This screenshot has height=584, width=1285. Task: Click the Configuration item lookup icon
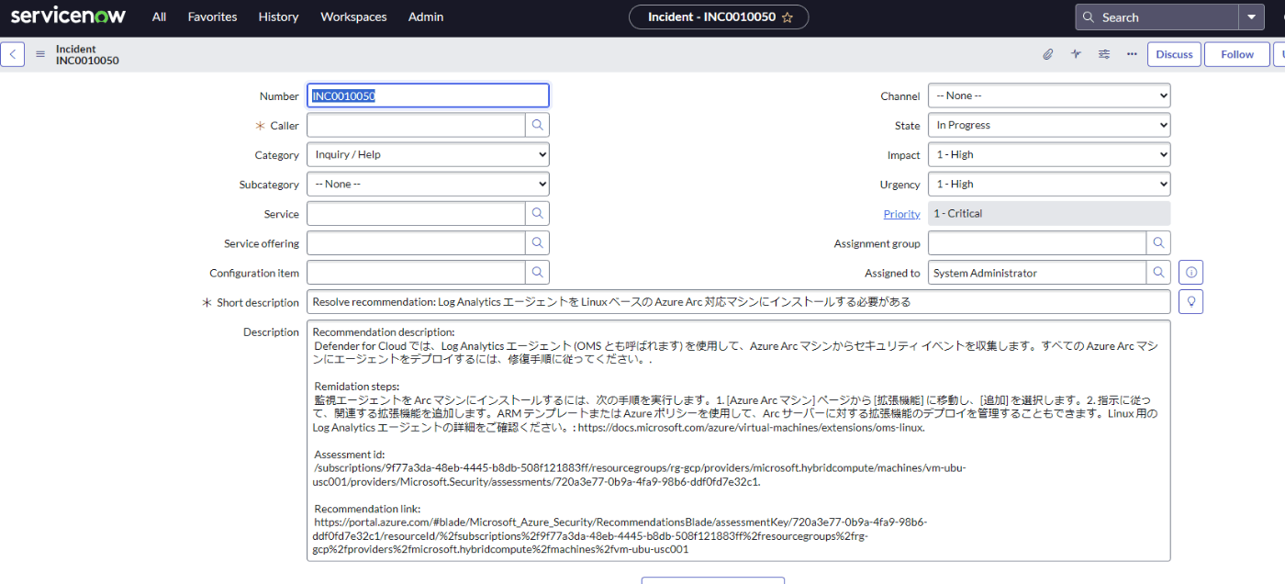click(538, 273)
